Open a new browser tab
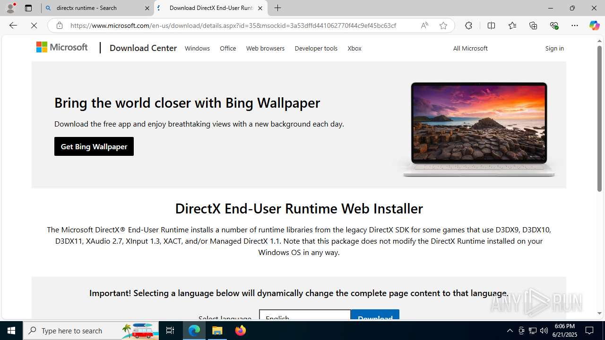 [278, 8]
